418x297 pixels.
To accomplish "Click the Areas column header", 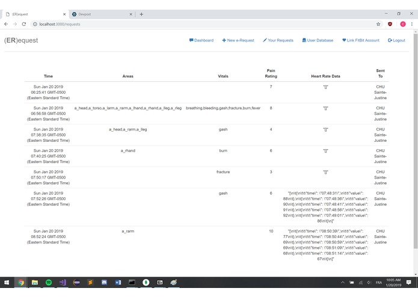I will [x=128, y=76].
